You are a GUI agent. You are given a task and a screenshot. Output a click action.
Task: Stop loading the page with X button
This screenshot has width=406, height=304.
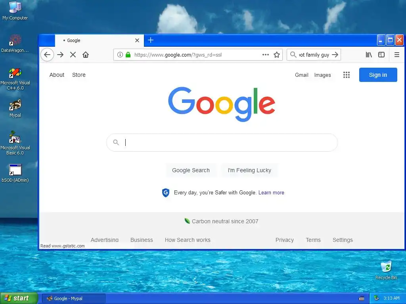(x=73, y=55)
